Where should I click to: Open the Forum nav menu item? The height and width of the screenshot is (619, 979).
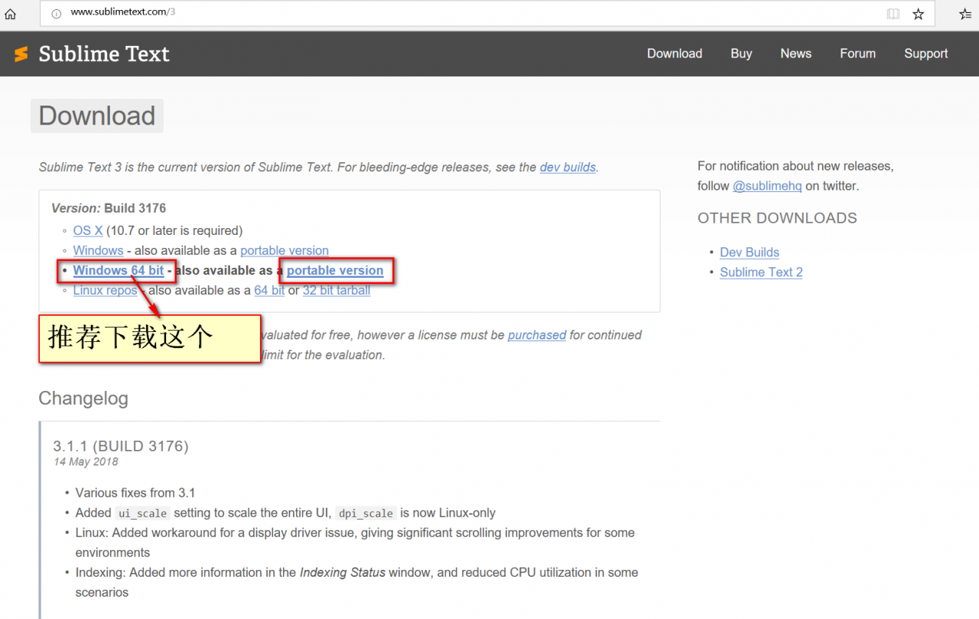point(857,54)
